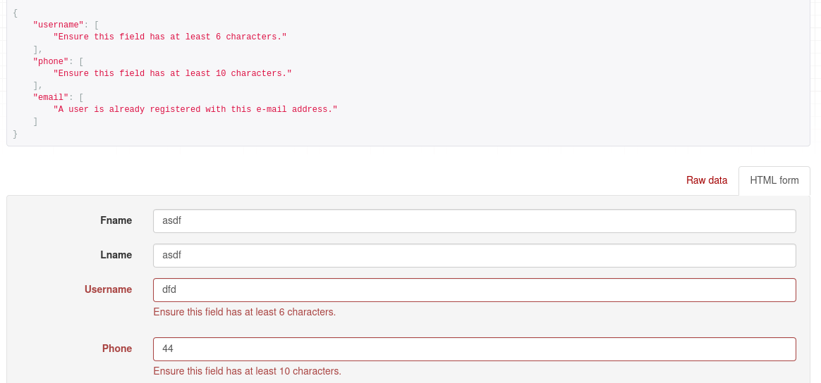Click the "phone" key in JSON response

pos(51,61)
